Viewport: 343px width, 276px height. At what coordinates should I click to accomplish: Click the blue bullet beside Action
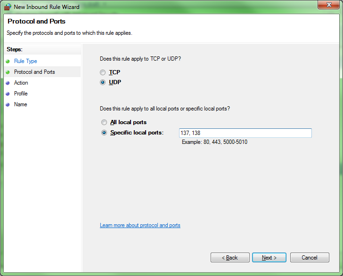click(x=8, y=83)
